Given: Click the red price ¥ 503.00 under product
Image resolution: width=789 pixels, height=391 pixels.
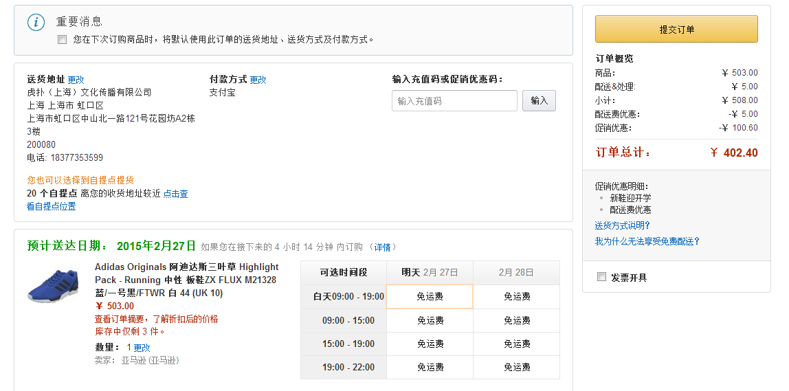Looking at the screenshot, I should [114, 306].
